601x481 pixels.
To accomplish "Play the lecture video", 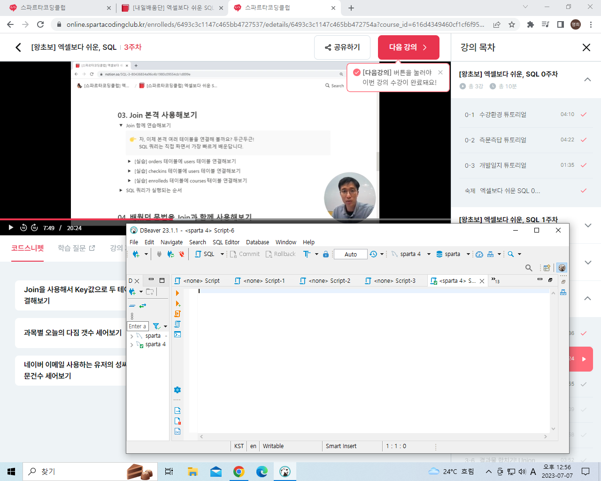I will (10, 228).
